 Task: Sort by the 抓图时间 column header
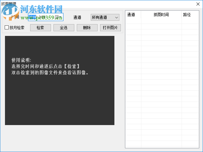pos(161,15)
